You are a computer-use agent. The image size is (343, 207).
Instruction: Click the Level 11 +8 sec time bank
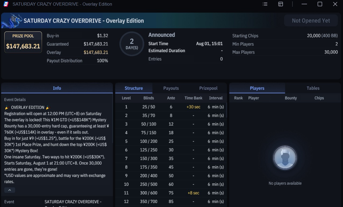coord(193,193)
